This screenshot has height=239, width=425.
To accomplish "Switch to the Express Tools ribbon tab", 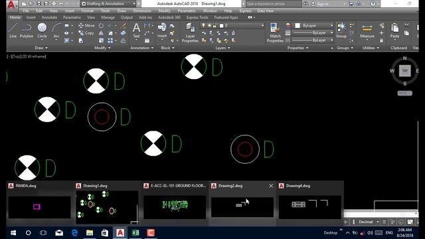I will click(x=197, y=17).
